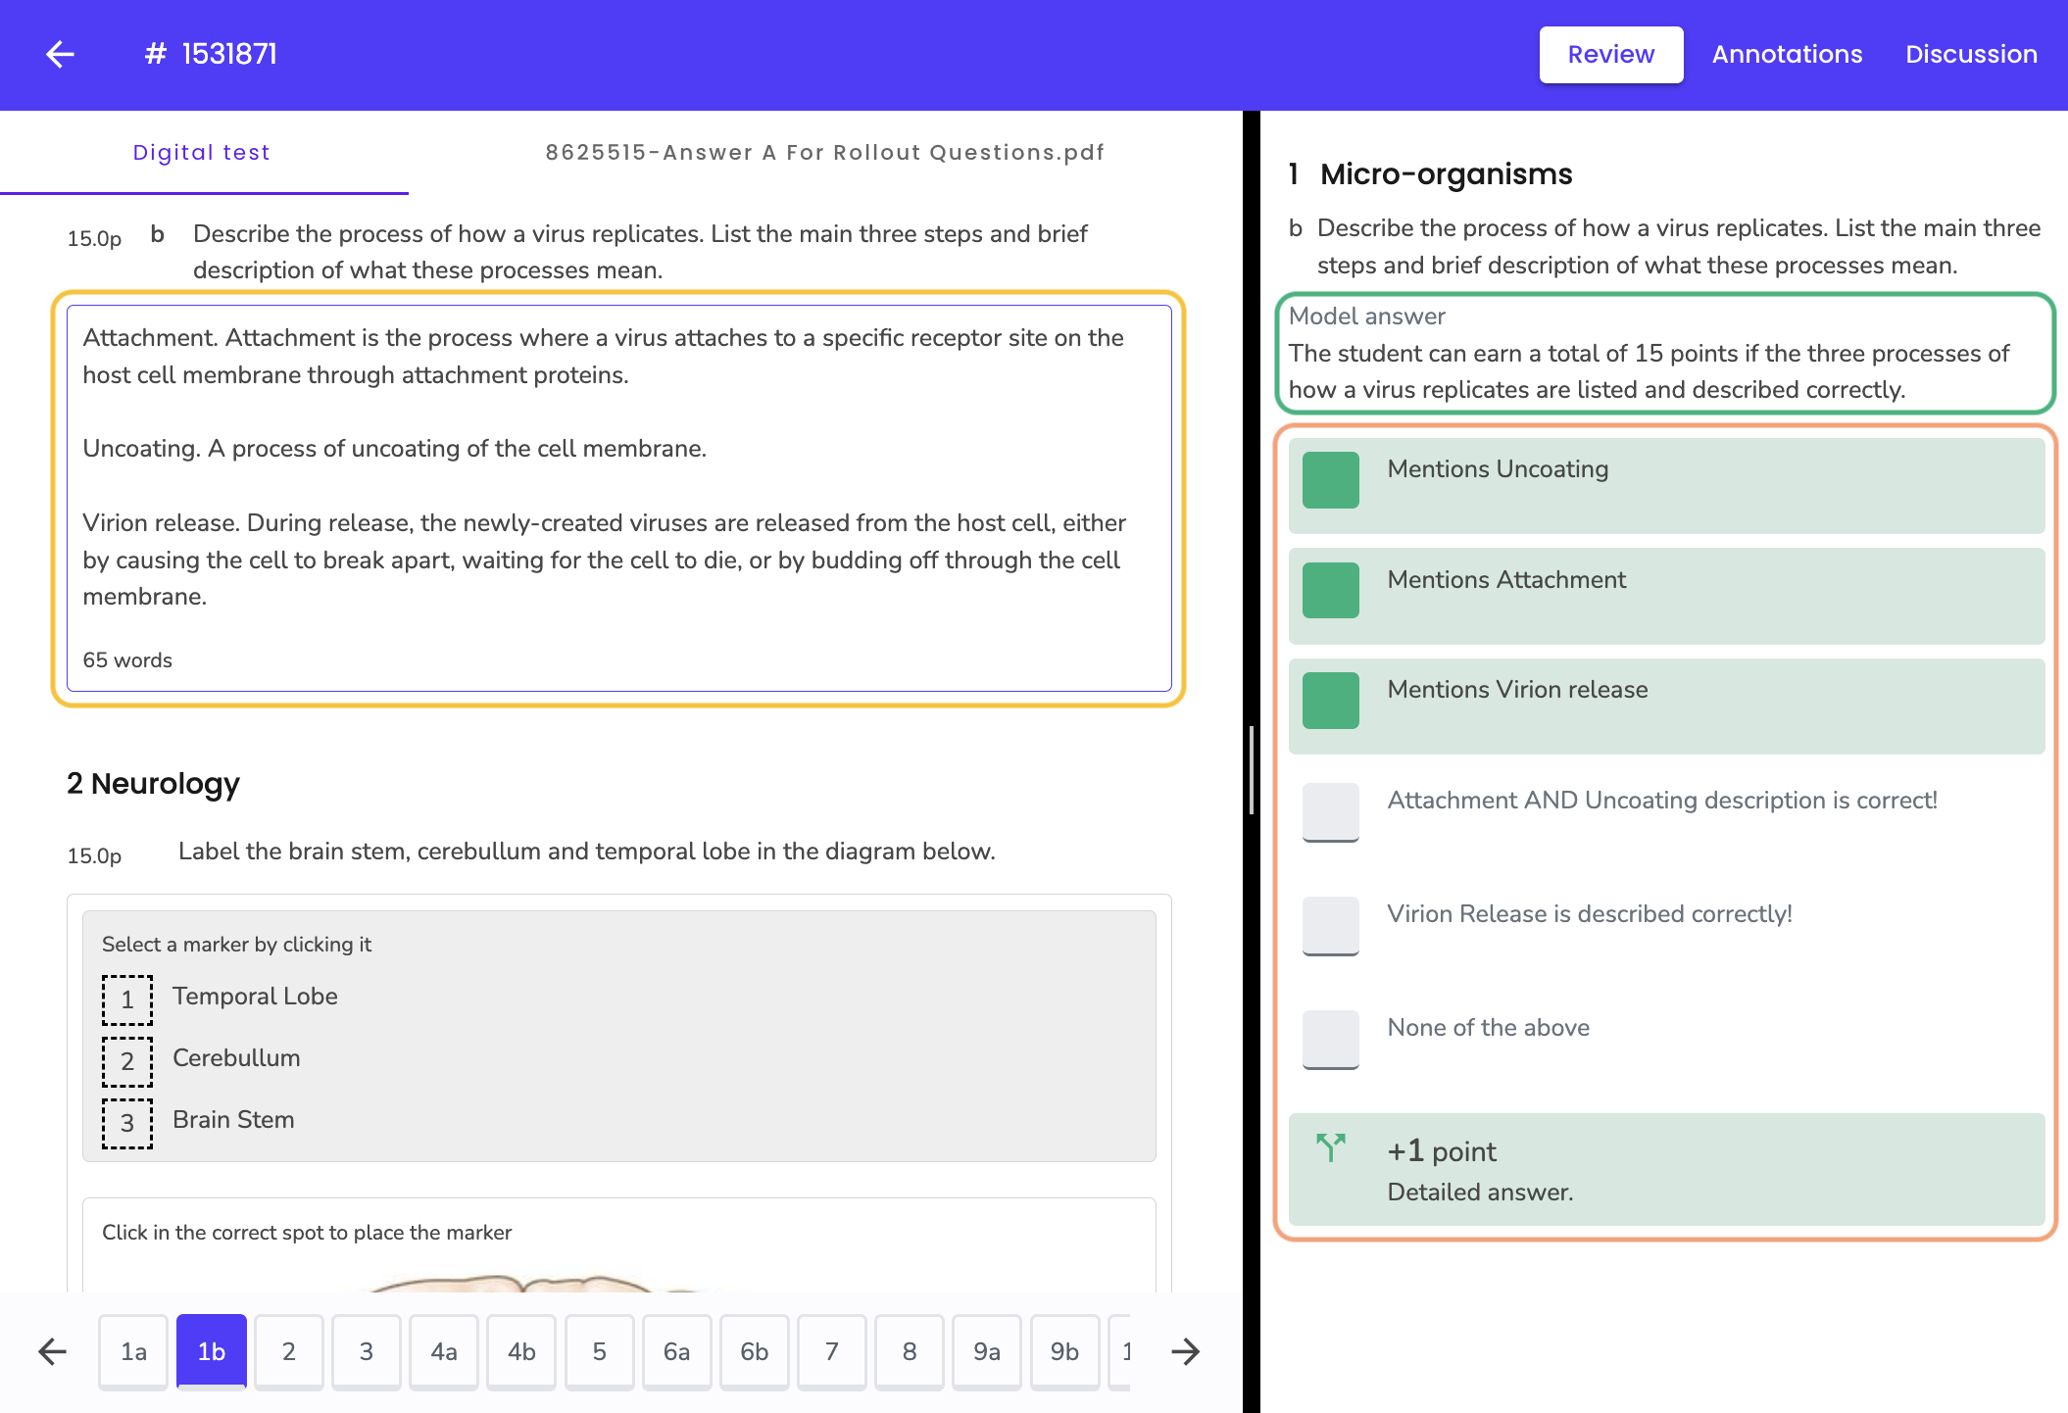This screenshot has width=2068, height=1413.
Task: Open question 4b
Action: (x=521, y=1352)
